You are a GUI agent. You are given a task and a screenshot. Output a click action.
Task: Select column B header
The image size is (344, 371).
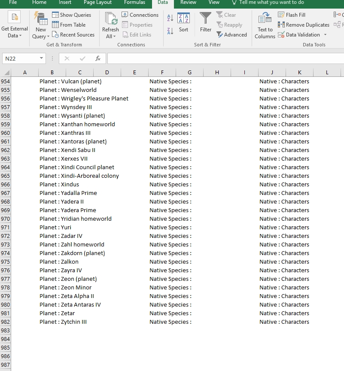coord(52,73)
